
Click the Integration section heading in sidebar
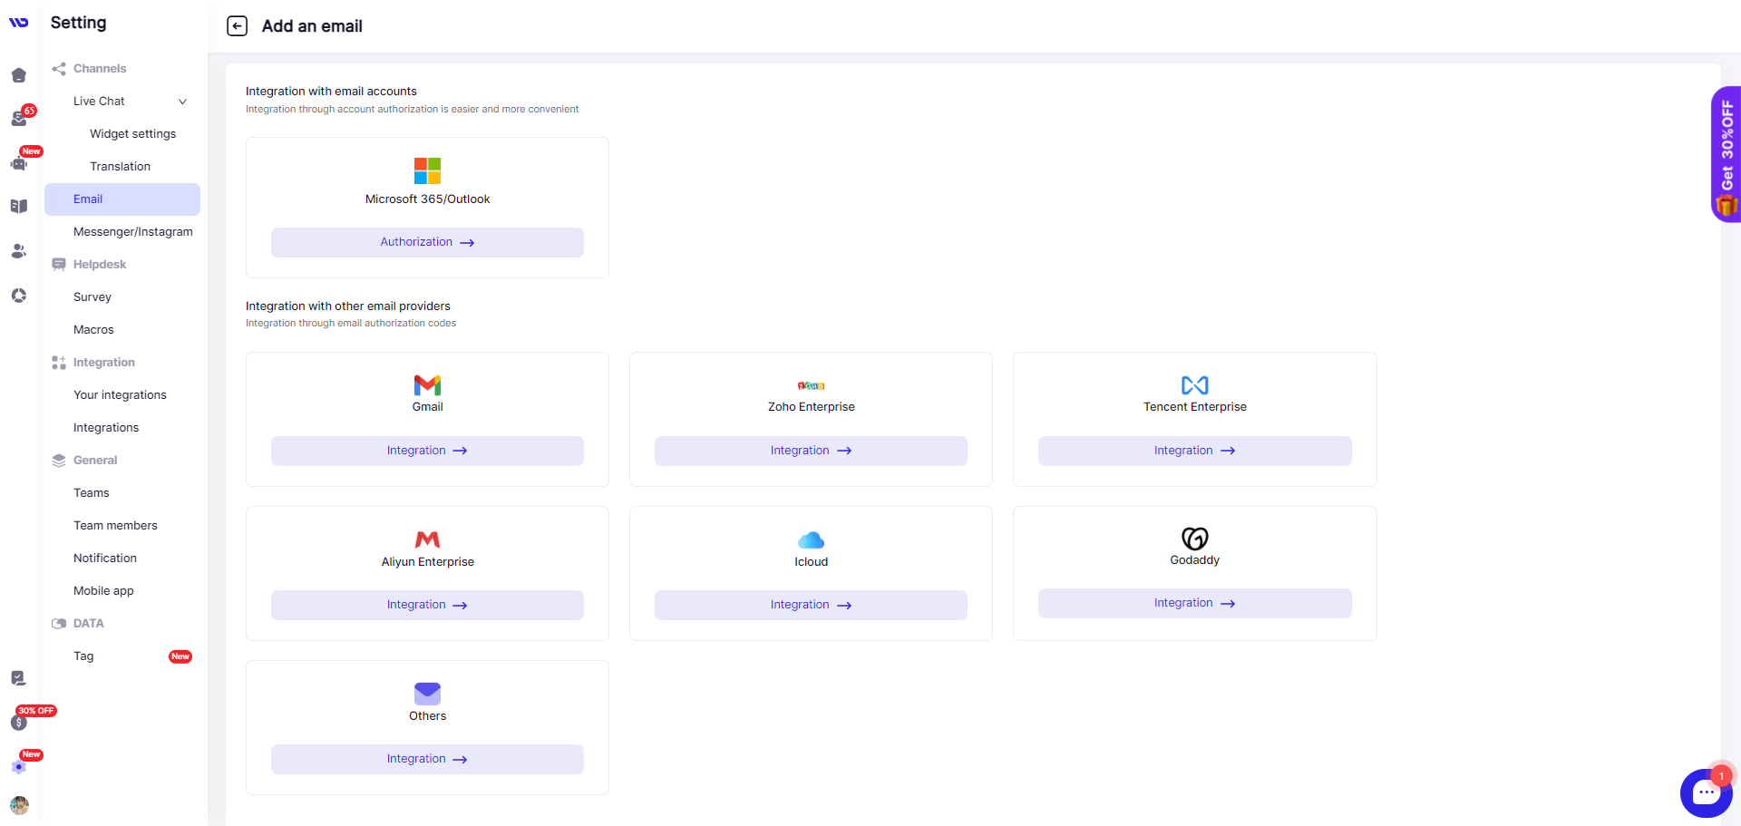point(104,363)
